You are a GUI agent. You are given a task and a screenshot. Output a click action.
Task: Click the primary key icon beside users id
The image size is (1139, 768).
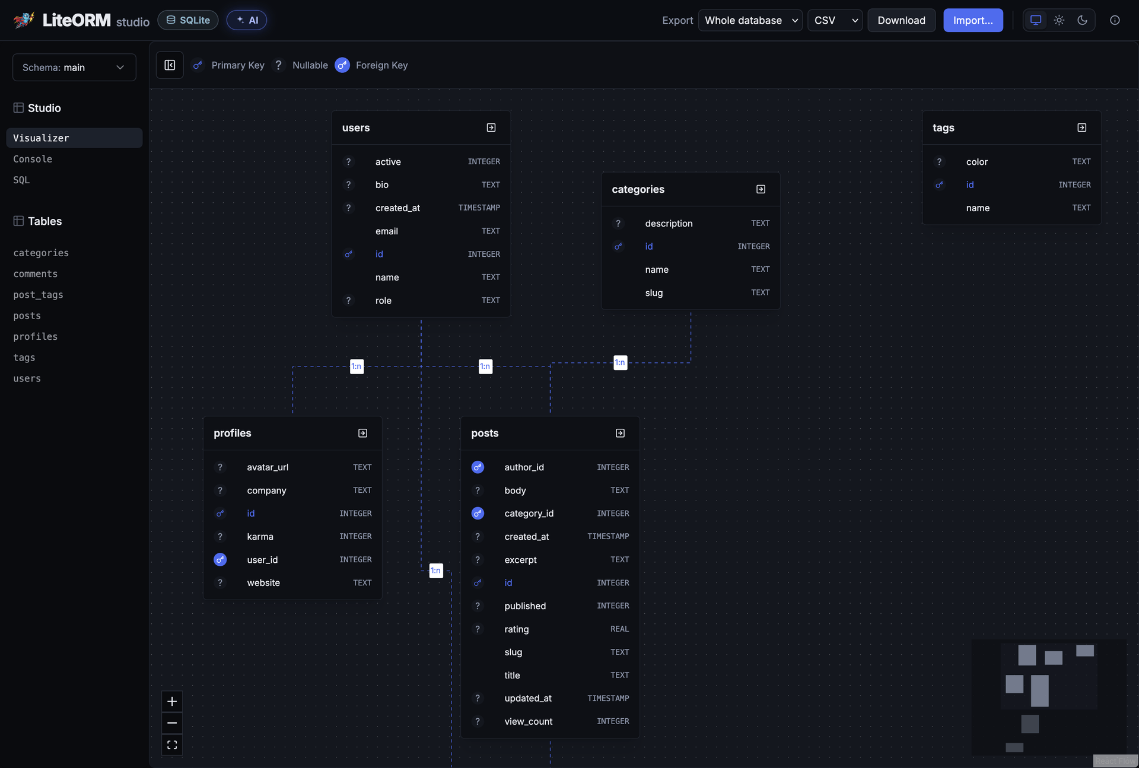click(x=348, y=254)
